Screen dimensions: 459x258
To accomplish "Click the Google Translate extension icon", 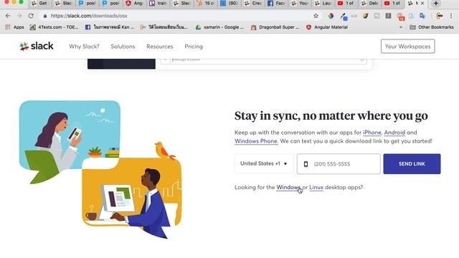I will click(x=422, y=16).
